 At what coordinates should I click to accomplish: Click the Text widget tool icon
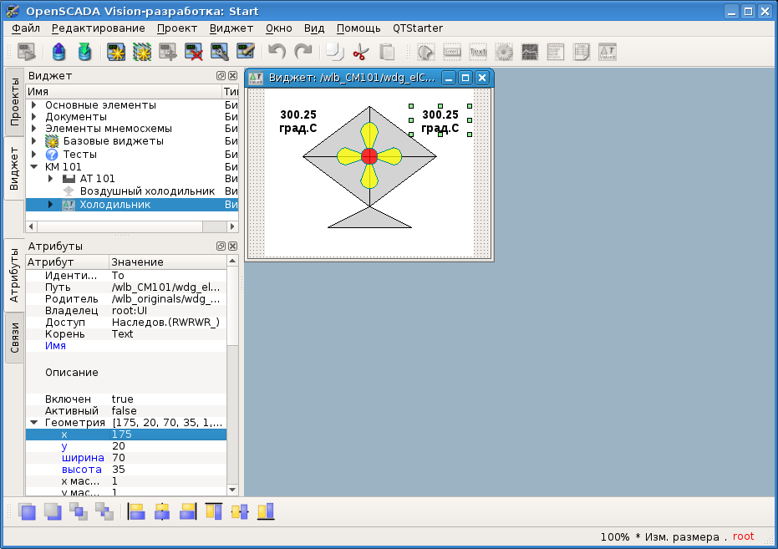pos(478,52)
